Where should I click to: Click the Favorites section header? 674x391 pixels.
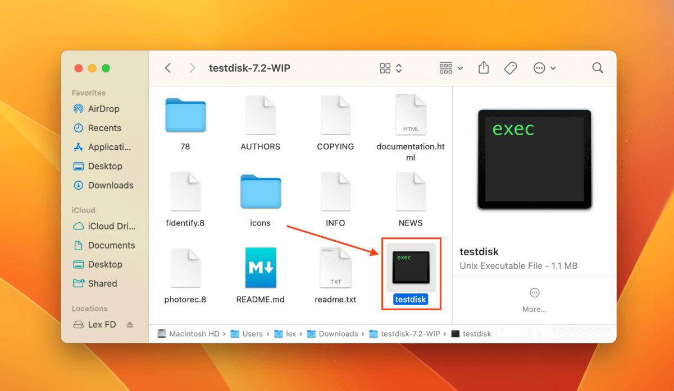(x=89, y=93)
